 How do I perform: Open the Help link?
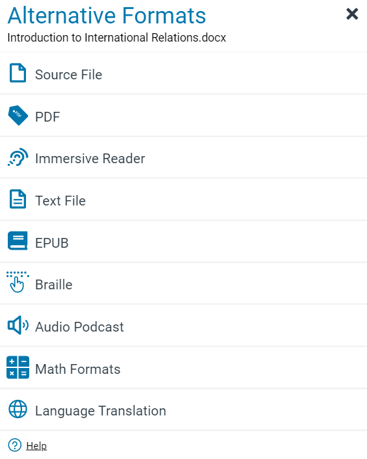36,446
